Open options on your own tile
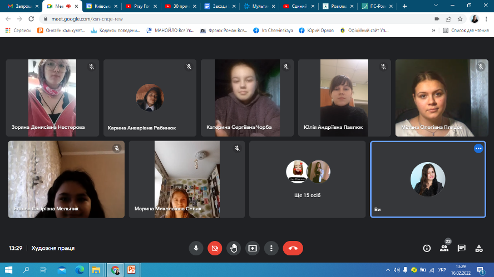Image resolution: width=494 pixels, height=277 pixels. pyautogui.click(x=478, y=148)
